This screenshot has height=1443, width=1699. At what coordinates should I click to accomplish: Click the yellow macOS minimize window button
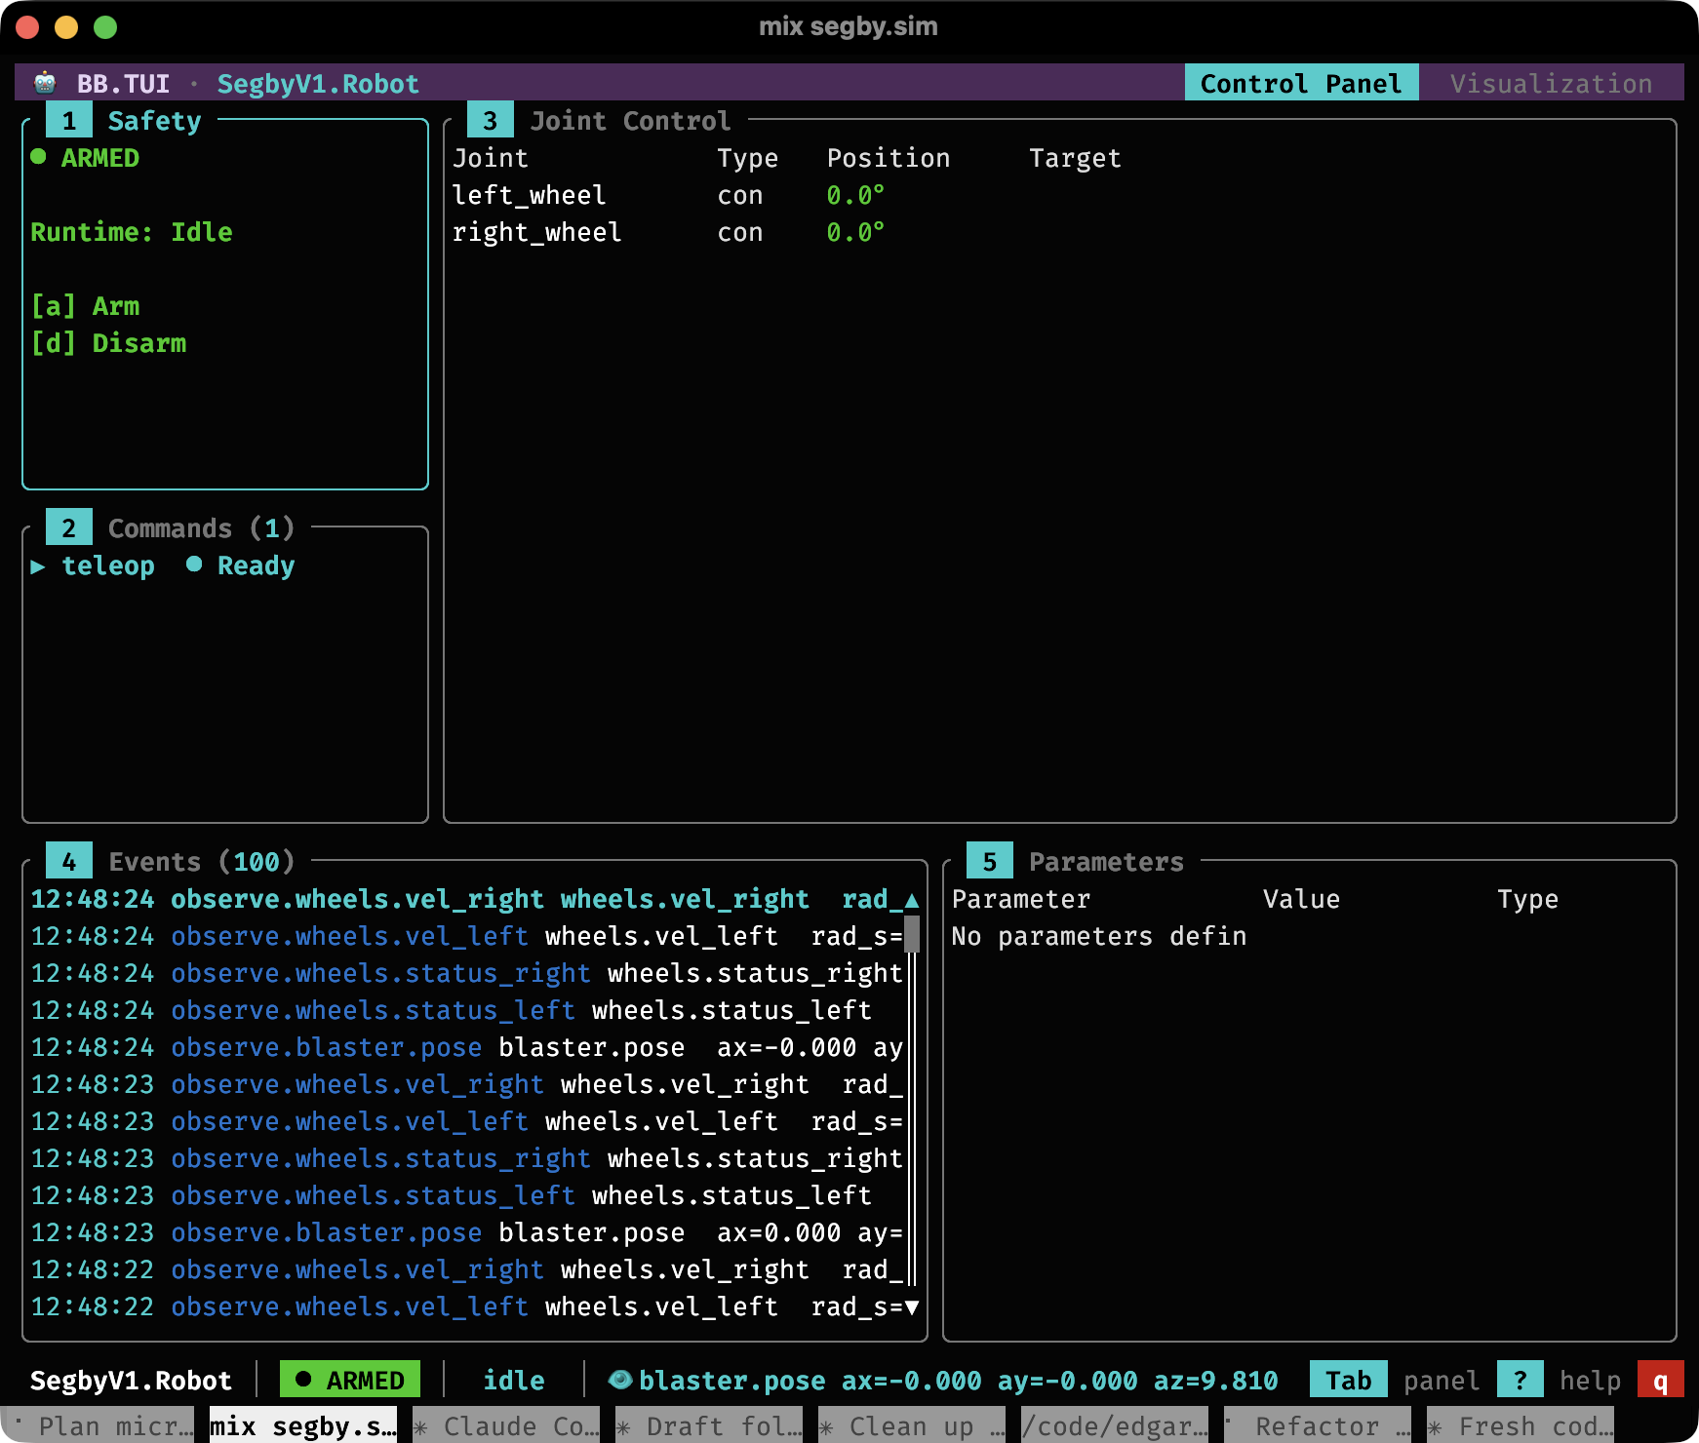(66, 27)
